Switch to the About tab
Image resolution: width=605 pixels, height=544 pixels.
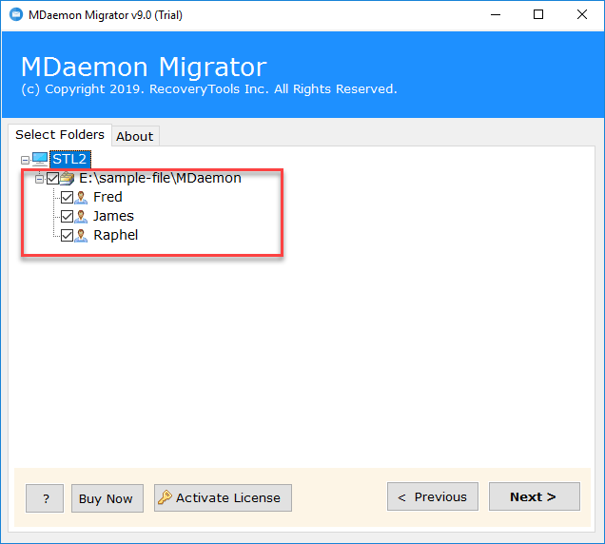coord(135,136)
